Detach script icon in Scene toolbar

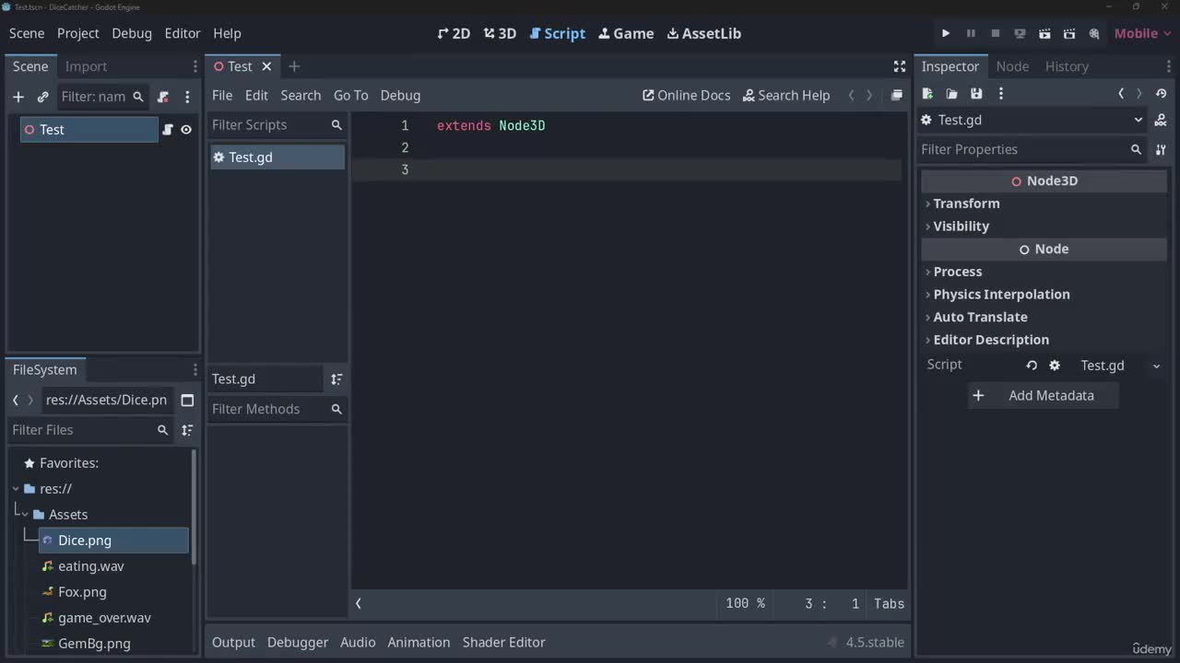coord(163,97)
